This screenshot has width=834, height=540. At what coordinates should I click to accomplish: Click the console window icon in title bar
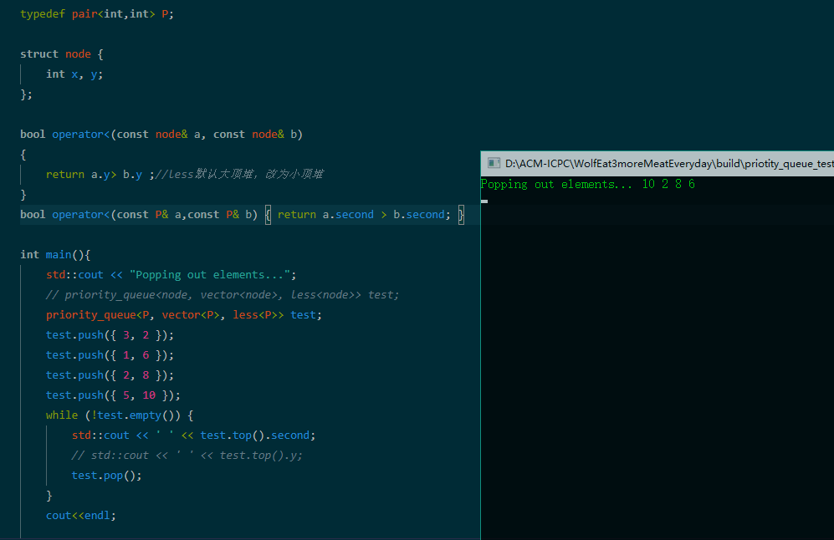494,163
